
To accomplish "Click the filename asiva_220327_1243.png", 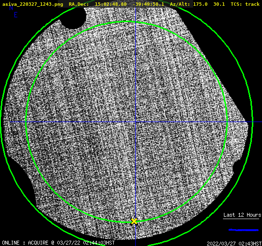I will (33, 4).
